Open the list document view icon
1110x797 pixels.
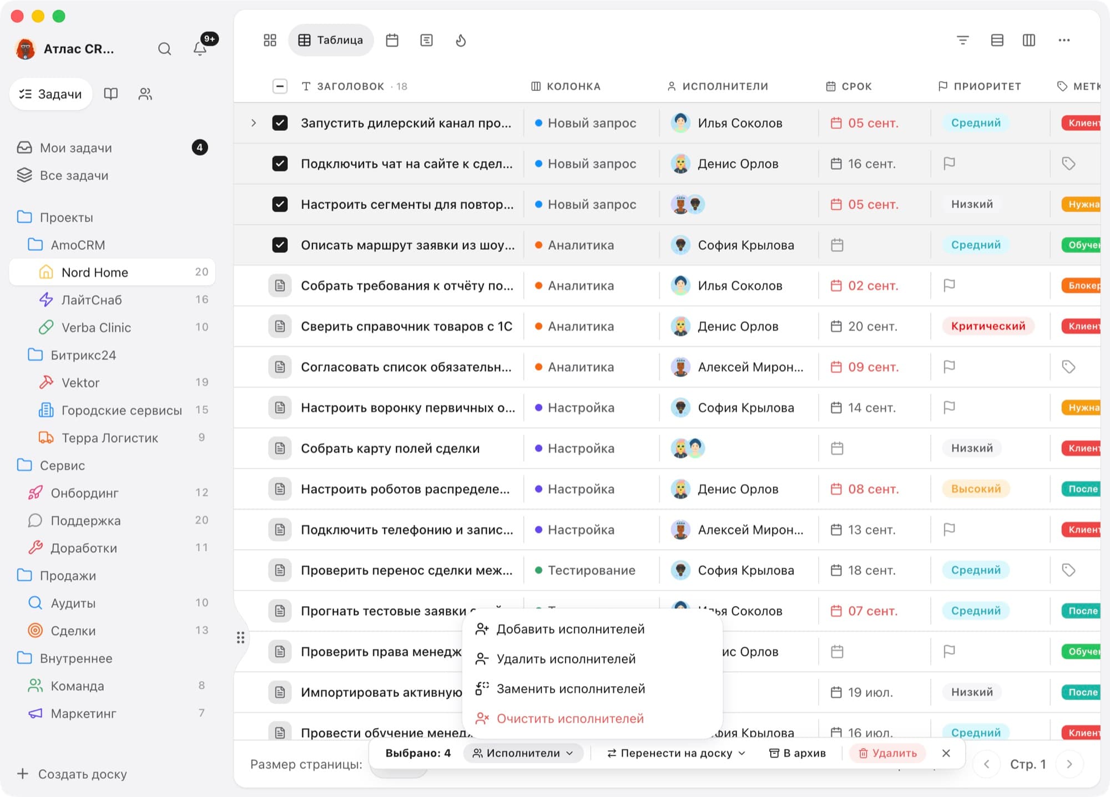(426, 40)
